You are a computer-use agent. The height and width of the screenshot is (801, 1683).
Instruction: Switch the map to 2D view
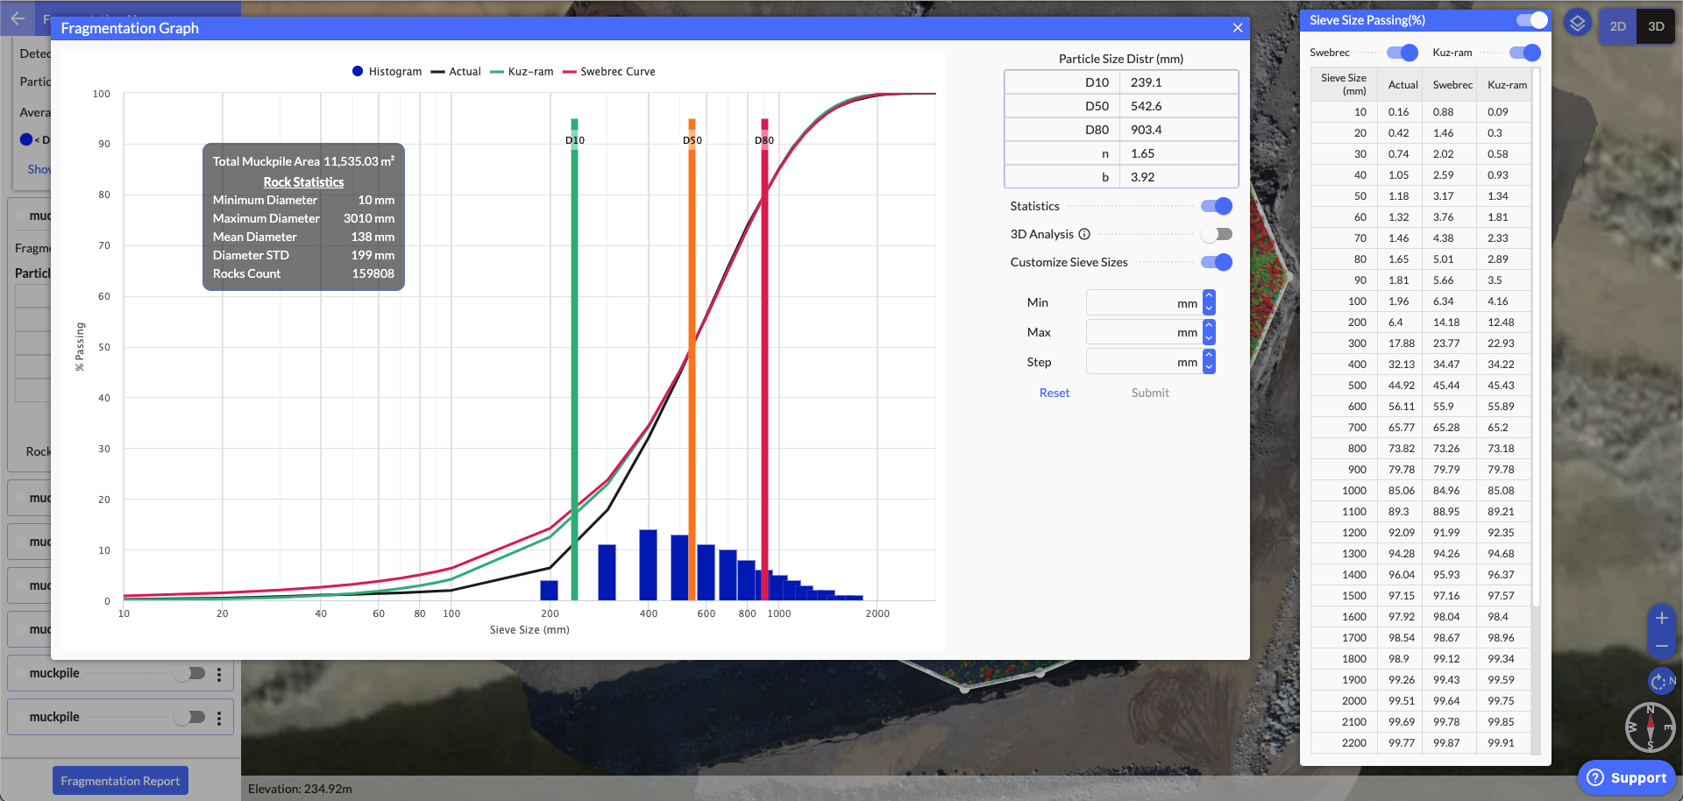pyautogui.click(x=1617, y=26)
